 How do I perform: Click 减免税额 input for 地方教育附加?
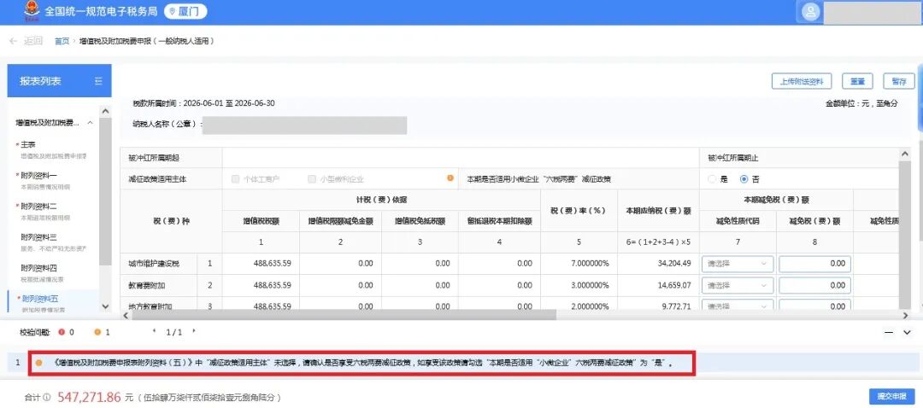tap(814, 305)
